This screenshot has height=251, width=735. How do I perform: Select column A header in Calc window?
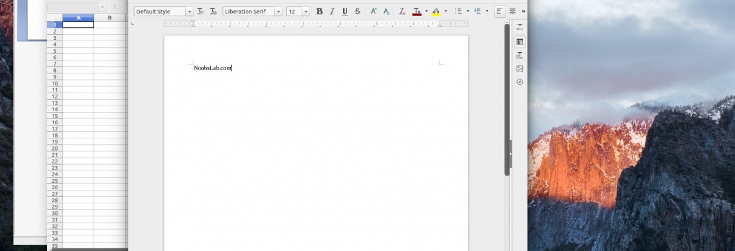tap(78, 18)
